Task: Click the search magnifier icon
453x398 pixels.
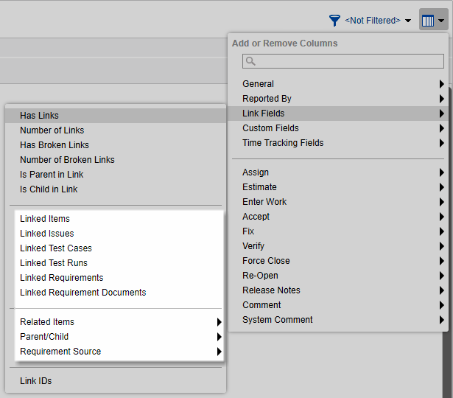Action: 250,61
